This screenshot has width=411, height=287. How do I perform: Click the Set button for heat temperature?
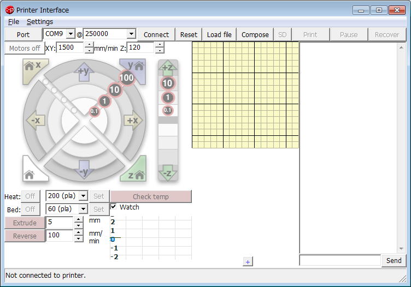click(x=99, y=196)
